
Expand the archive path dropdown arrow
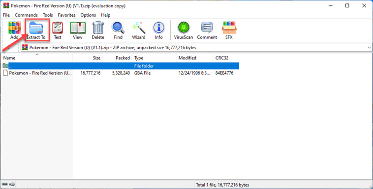(x=369, y=48)
